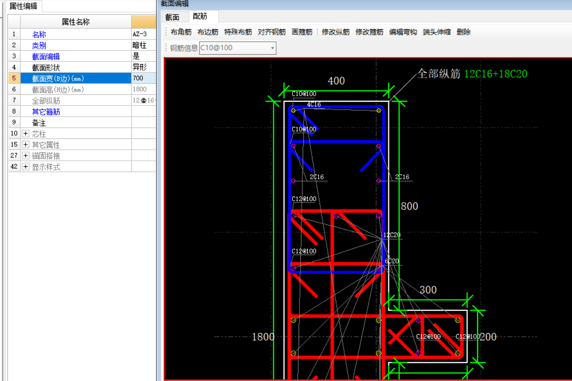572x381 pixels.
Task: Select the 特殊布筋 tool
Action: 238,32
